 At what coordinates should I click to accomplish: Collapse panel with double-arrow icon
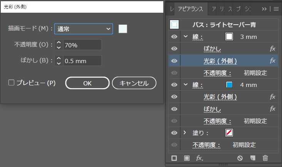pos(264,9)
